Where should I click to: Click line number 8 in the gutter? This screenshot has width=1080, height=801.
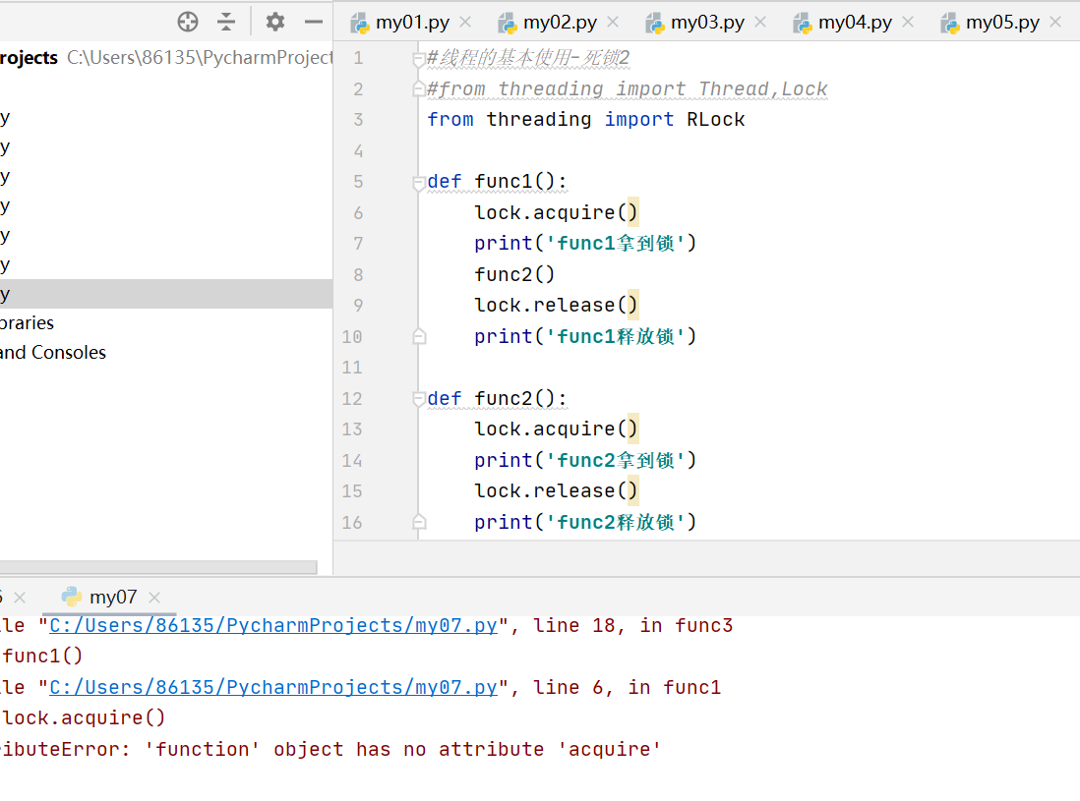(x=358, y=275)
